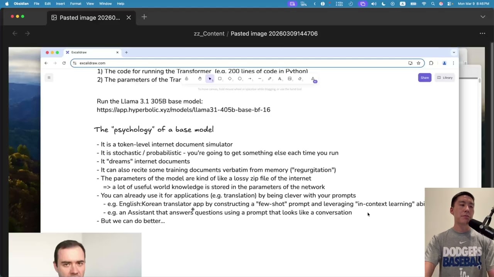Toggle Focus mode moon icon
This screenshot has height=277, width=494.
tap(383, 3)
